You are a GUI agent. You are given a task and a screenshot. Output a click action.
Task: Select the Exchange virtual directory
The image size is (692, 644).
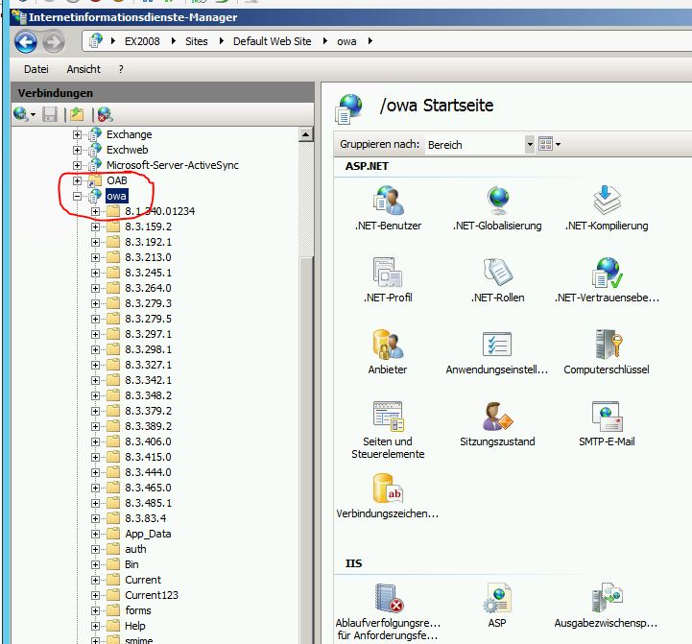130,134
